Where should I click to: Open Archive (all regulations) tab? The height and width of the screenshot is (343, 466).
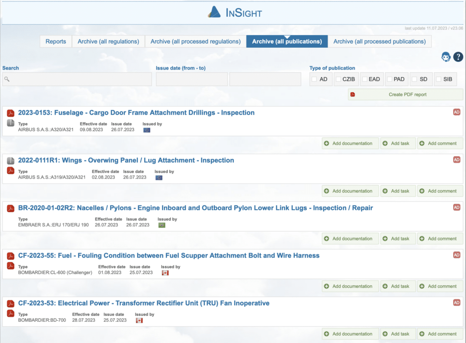(108, 41)
